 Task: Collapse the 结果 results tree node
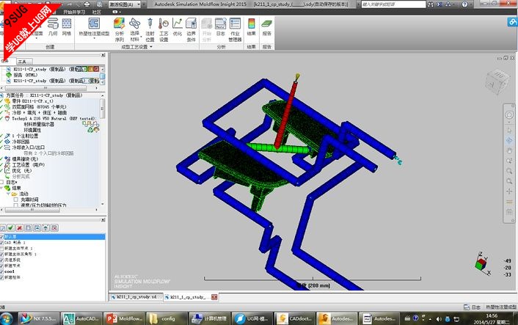point(1,188)
